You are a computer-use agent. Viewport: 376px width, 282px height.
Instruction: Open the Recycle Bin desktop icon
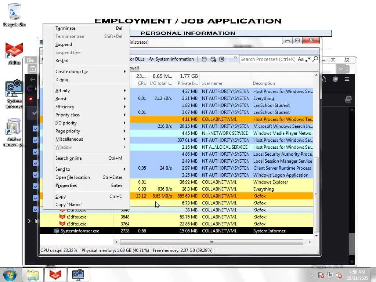pyautogui.click(x=14, y=15)
